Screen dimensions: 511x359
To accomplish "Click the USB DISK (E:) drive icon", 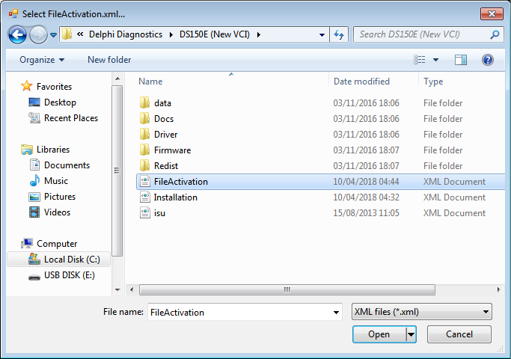I will (x=34, y=277).
